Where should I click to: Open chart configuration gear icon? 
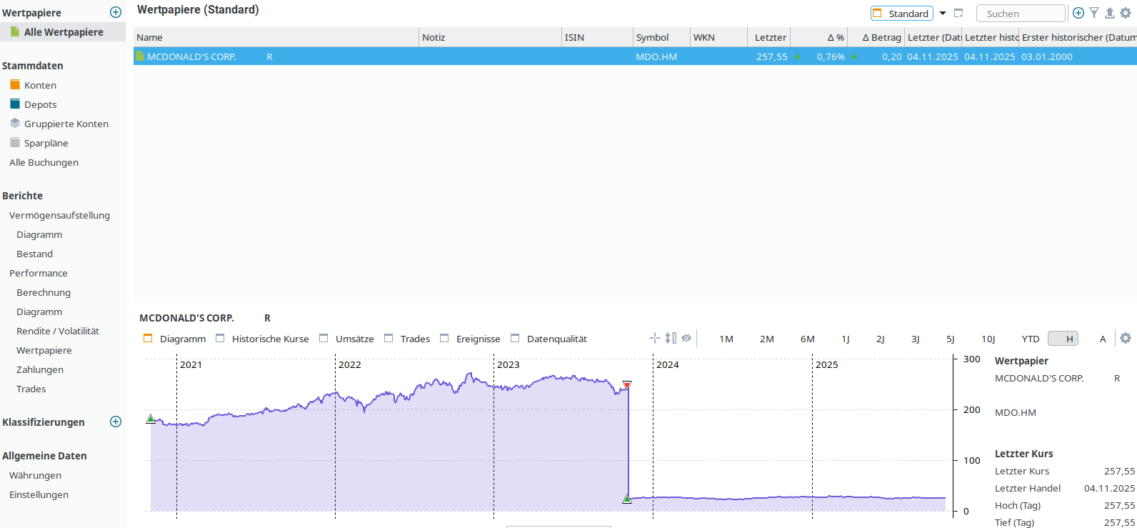(x=1126, y=338)
